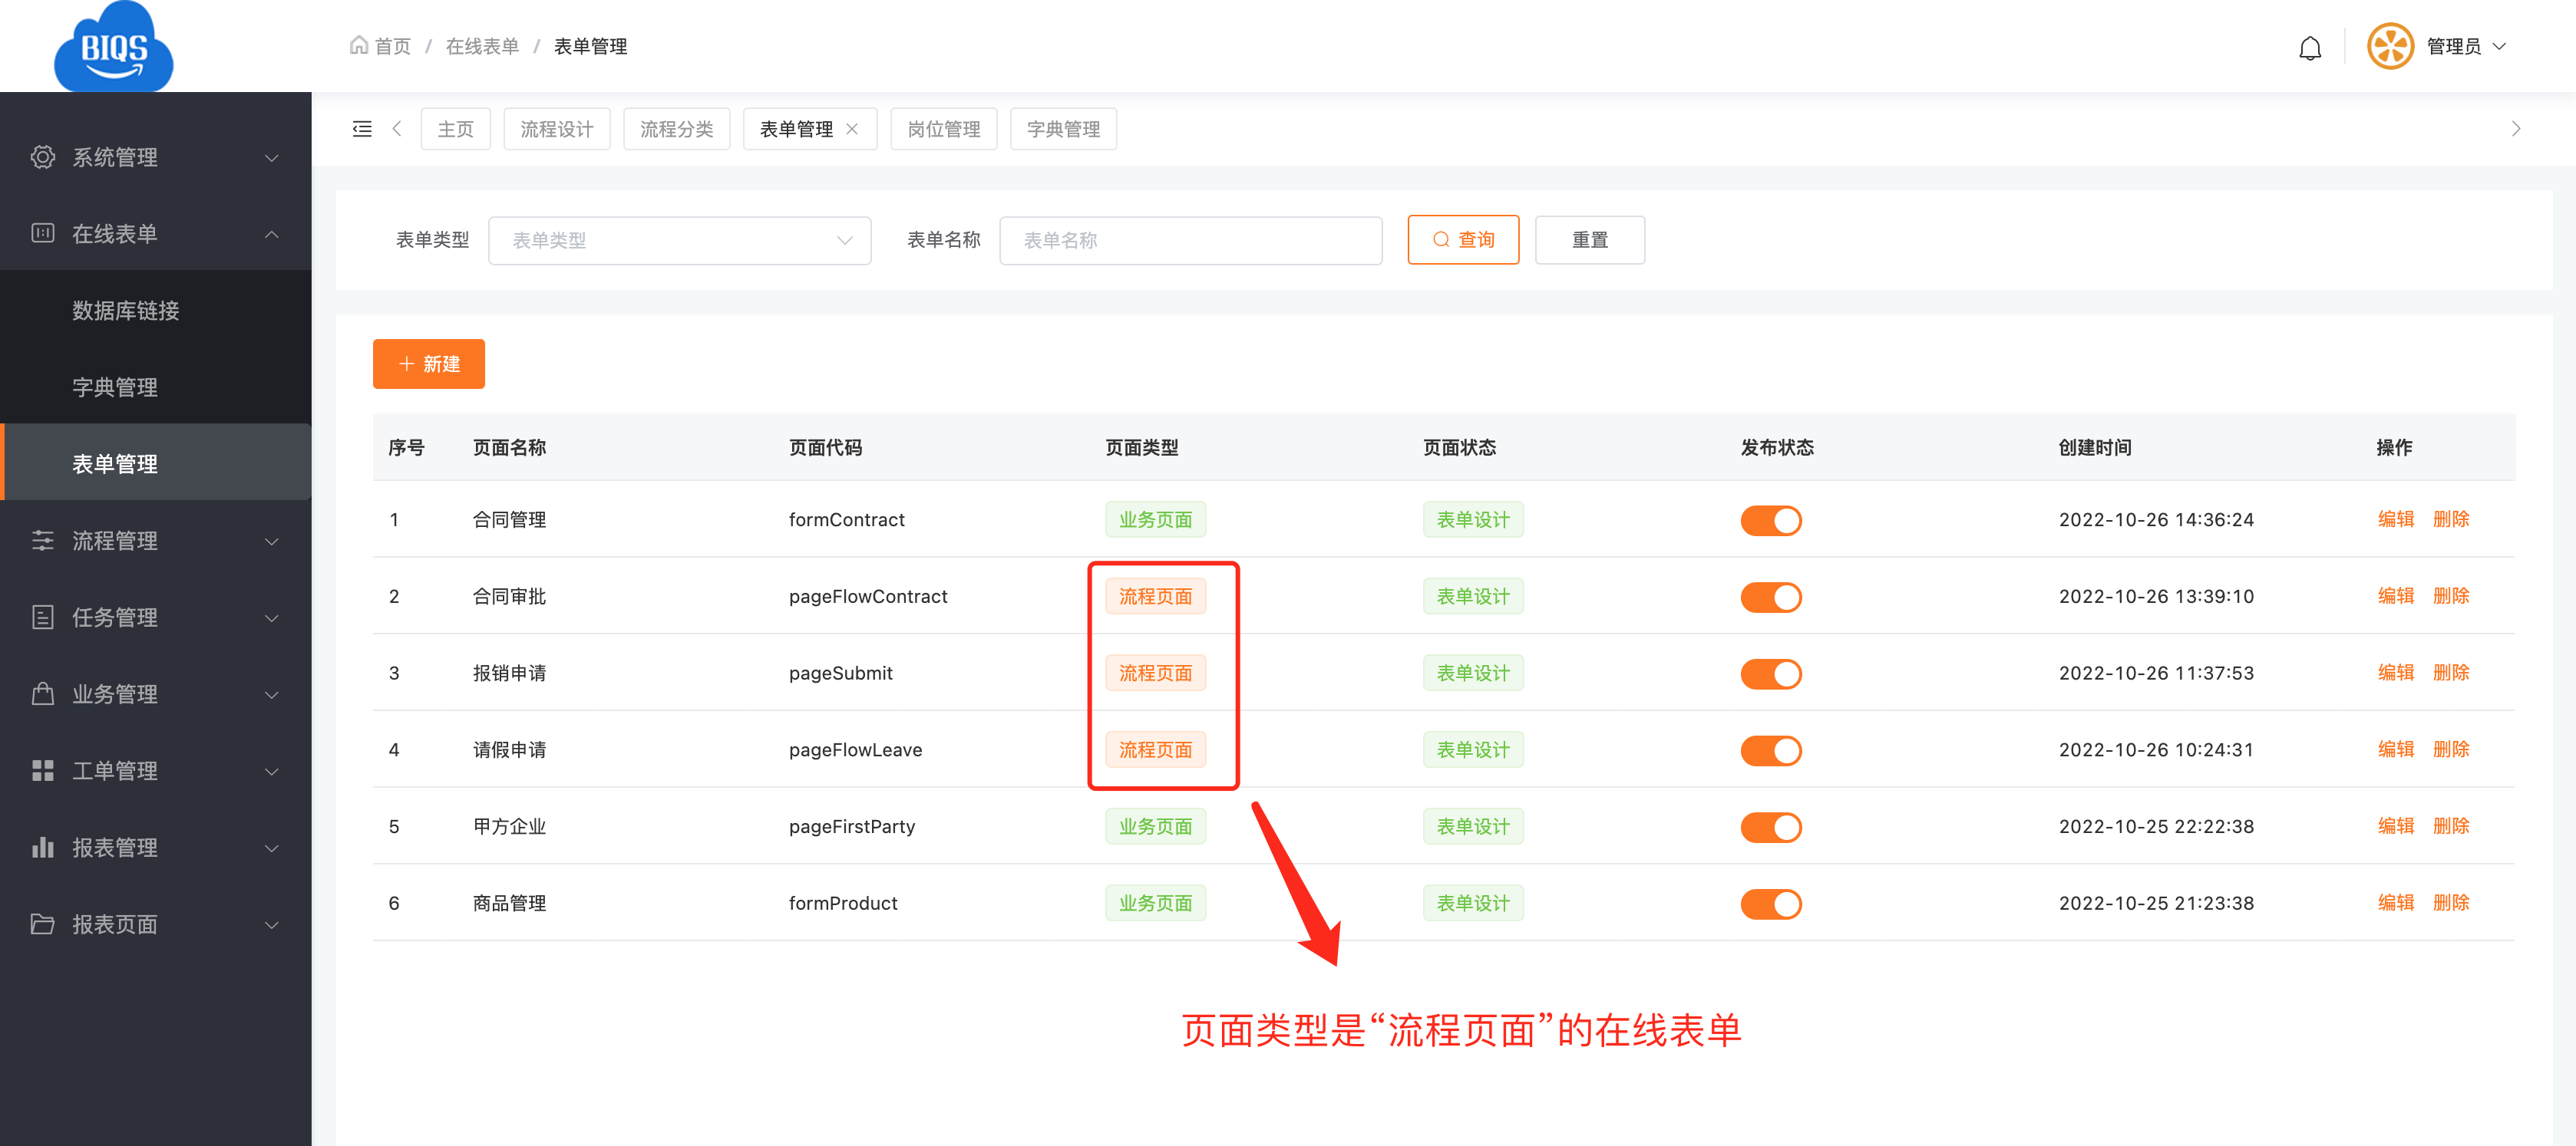Screen dimensions: 2576x1146
Task: Expand the 报表管理 menu
Action: (156, 848)
